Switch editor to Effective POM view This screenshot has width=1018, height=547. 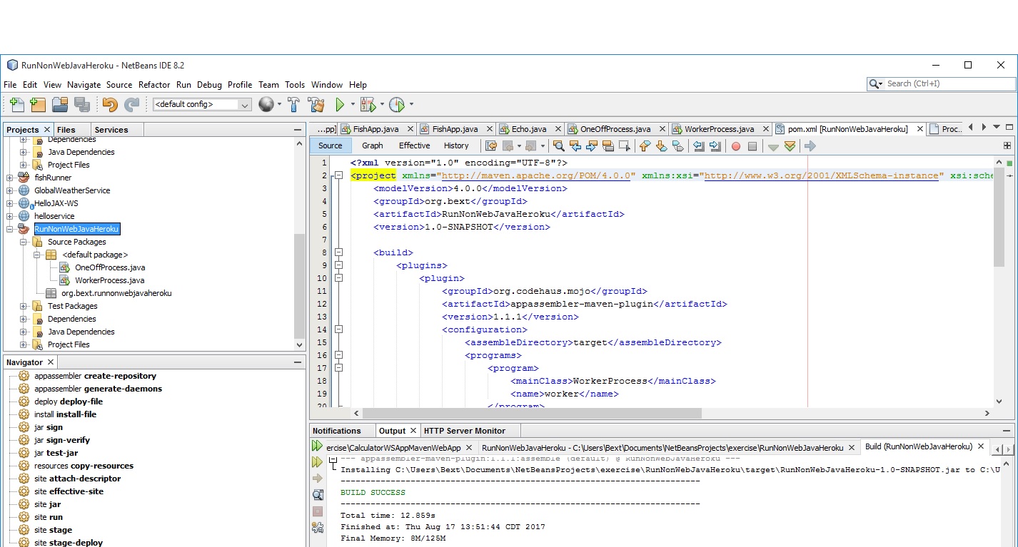pyautogui.click(x=414, y=145)
